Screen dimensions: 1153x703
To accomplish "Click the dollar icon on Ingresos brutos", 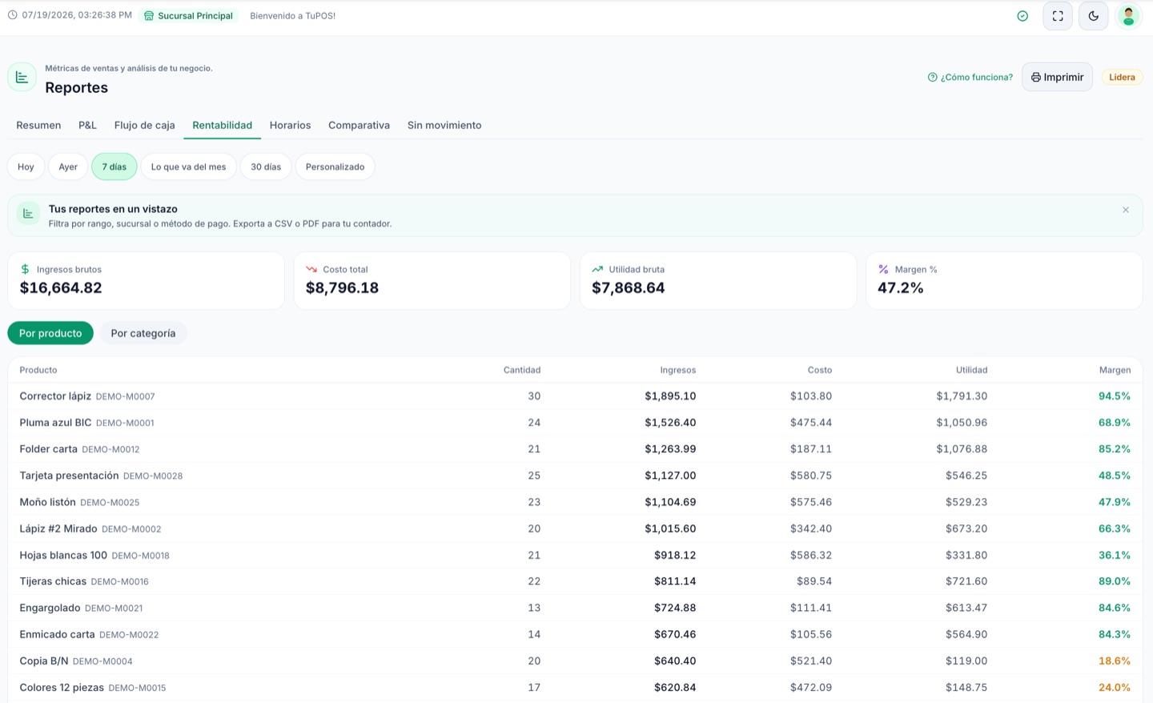I will point(25,269).
